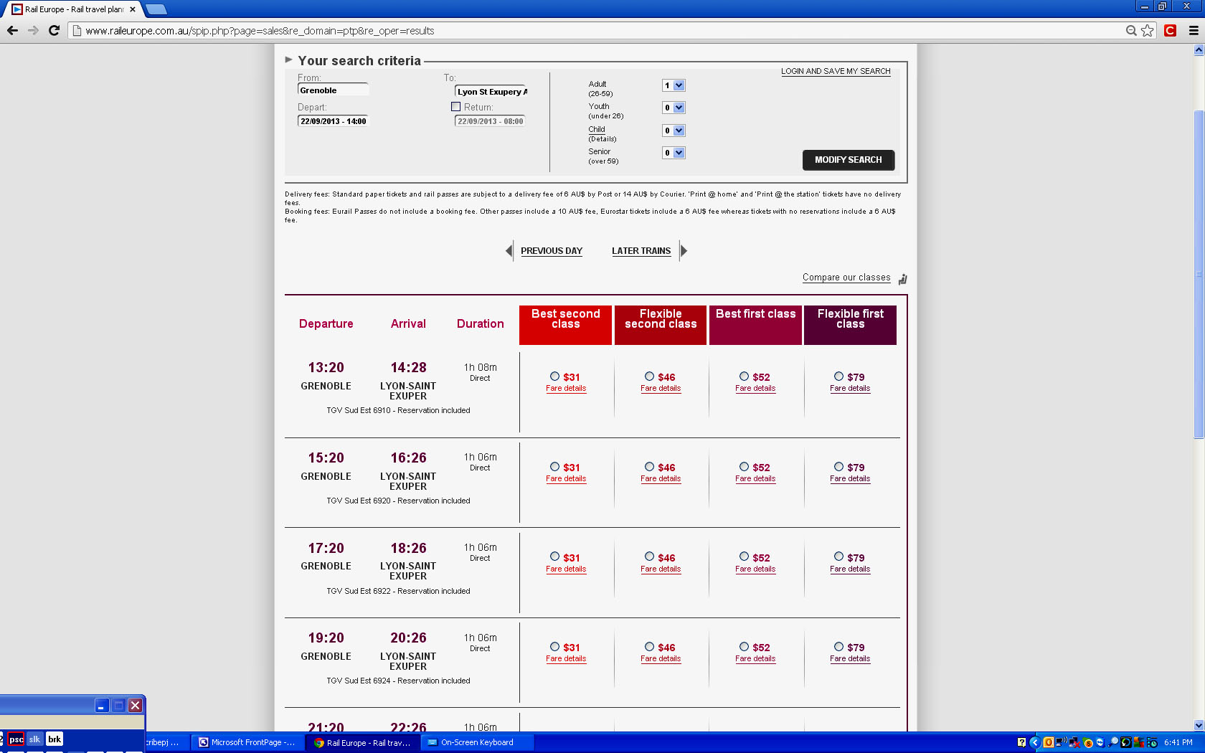Click the Rail Europe taskbar button
The height and width of the screenshot is (753, 1205).
[363, 742]
